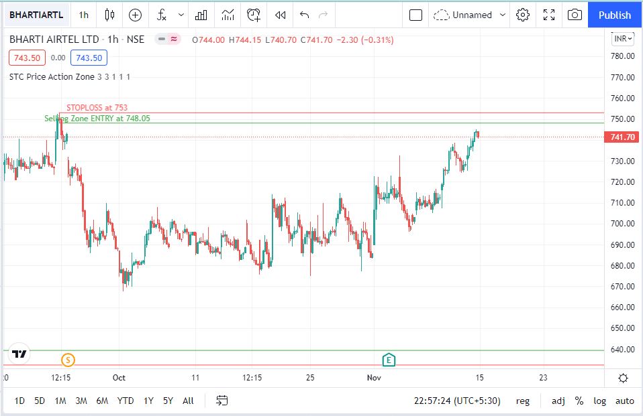The width and height of the screenshot is (643, 416).
Task: Click the red 743.50 sell button
Action: point(28,58)
